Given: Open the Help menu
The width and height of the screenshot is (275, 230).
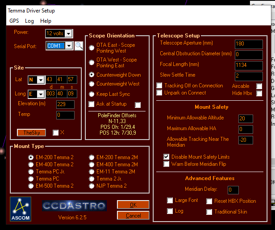Looking at the screenshot, I should point(46,21).
